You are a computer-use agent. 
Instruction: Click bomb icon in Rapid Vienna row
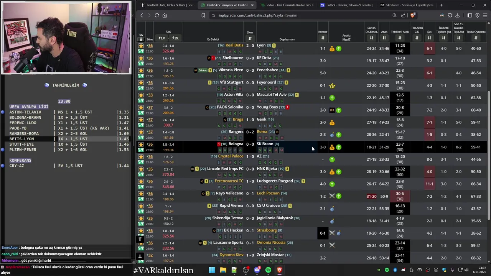tap(332, 209)
